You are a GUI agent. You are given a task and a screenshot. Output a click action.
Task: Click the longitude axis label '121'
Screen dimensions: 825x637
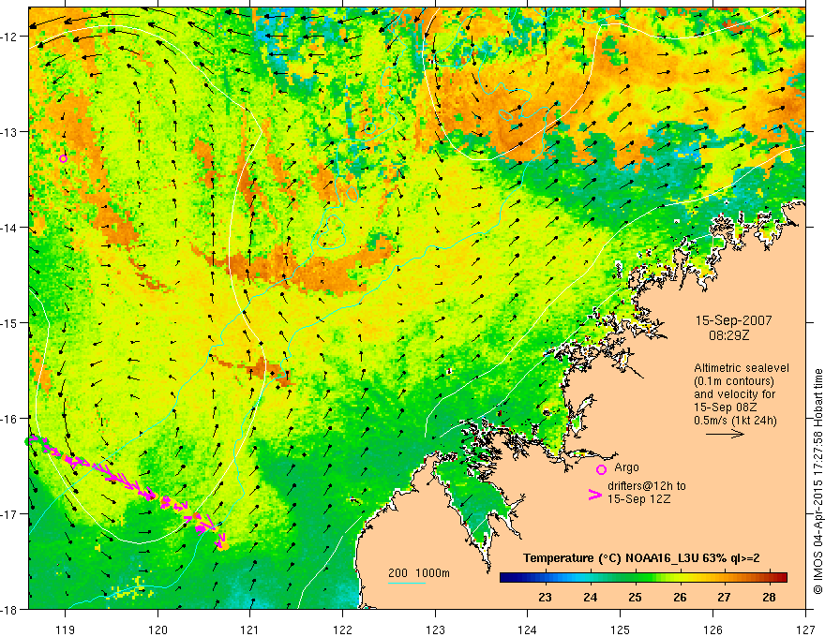[x=250, y=630]
